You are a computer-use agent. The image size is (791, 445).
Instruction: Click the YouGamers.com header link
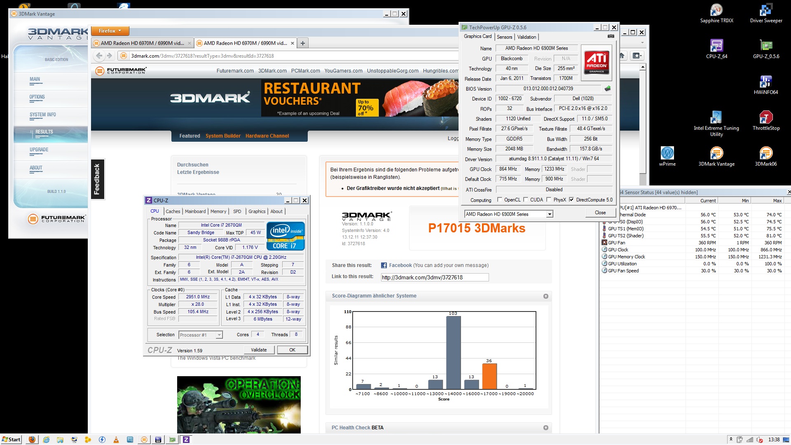pyautogui.click(x=343, y=71)
